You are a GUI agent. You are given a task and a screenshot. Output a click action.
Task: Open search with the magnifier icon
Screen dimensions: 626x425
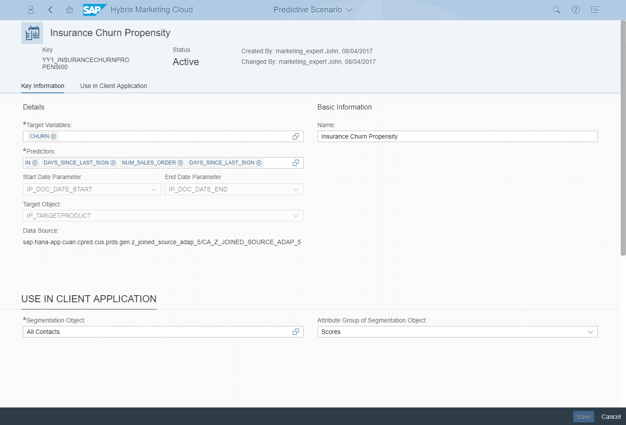556,10
